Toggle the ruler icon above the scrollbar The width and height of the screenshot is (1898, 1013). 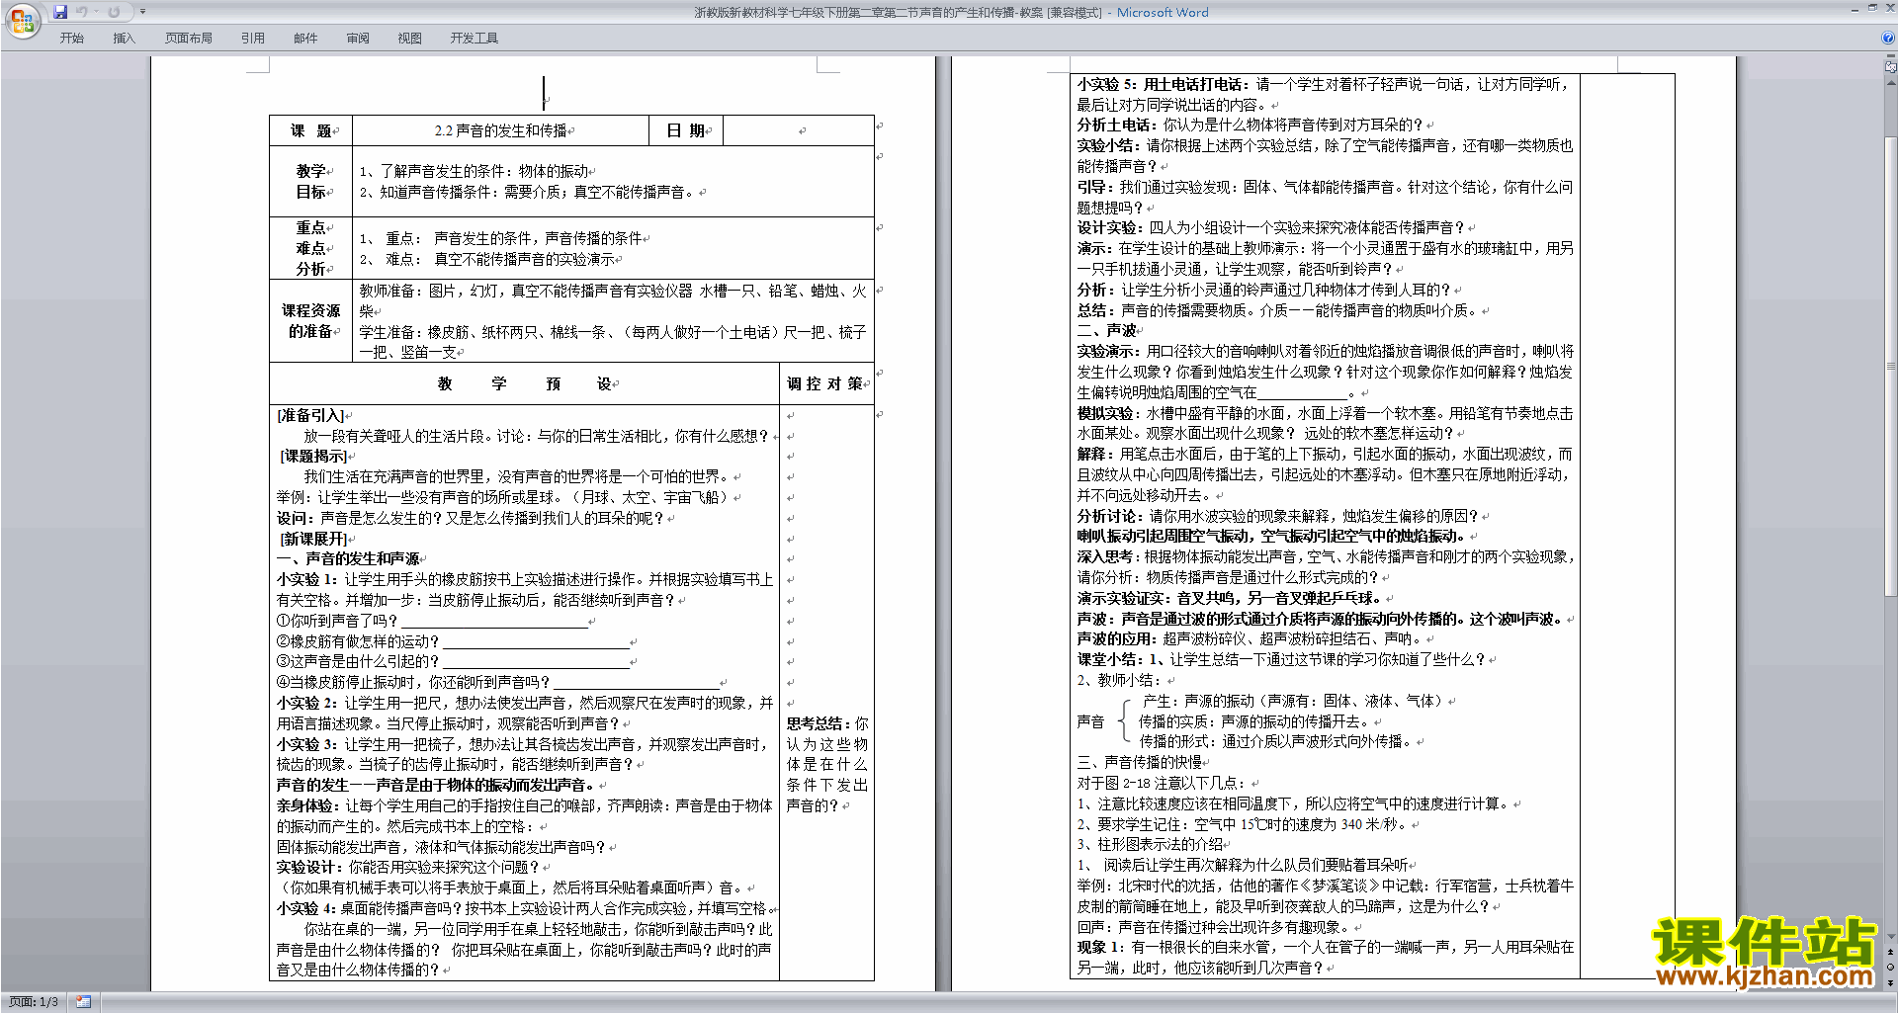[x=1890, y=68]
